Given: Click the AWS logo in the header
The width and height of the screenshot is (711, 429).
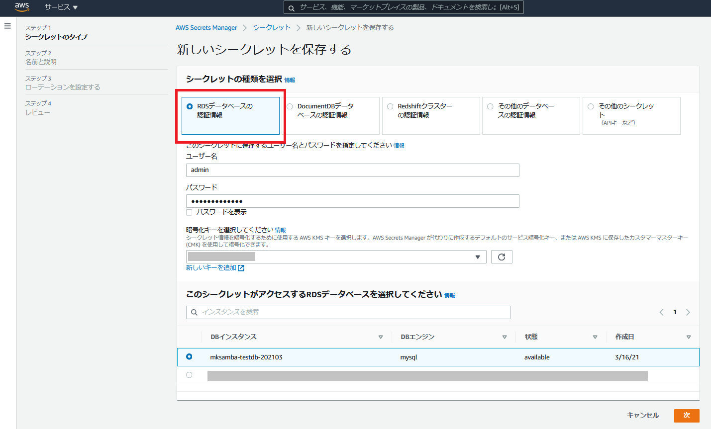Looking at the screenshot, I should 22,7.
